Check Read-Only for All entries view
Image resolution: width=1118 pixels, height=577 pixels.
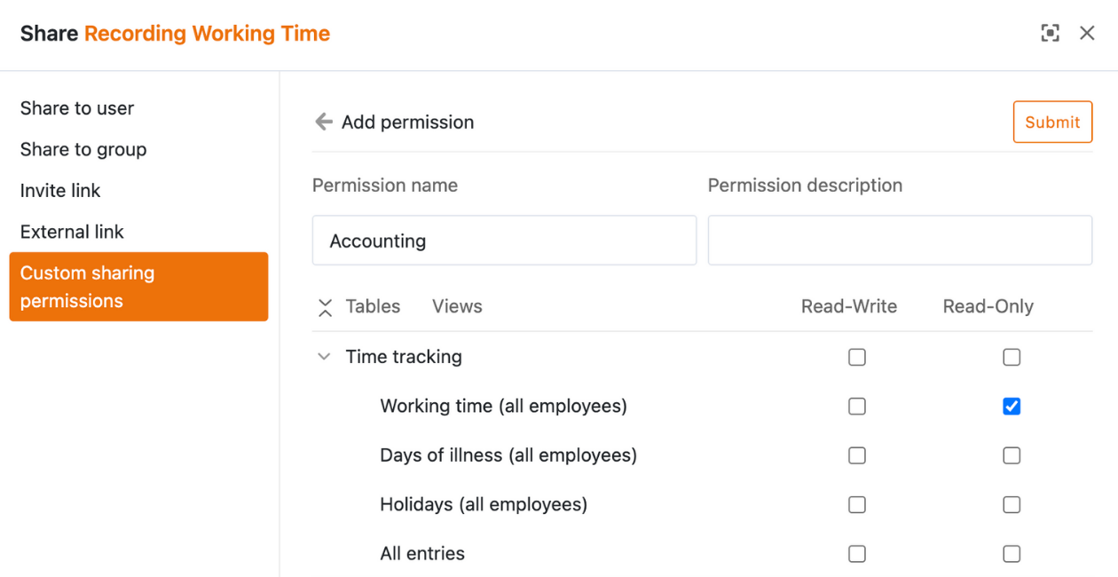(x=1012, y=554)
